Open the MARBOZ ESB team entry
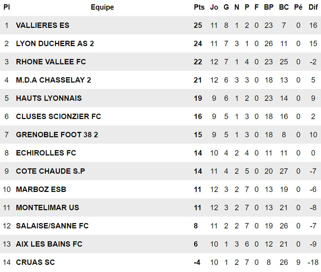Screen dimensions: 321x272 tap(41, 189)
